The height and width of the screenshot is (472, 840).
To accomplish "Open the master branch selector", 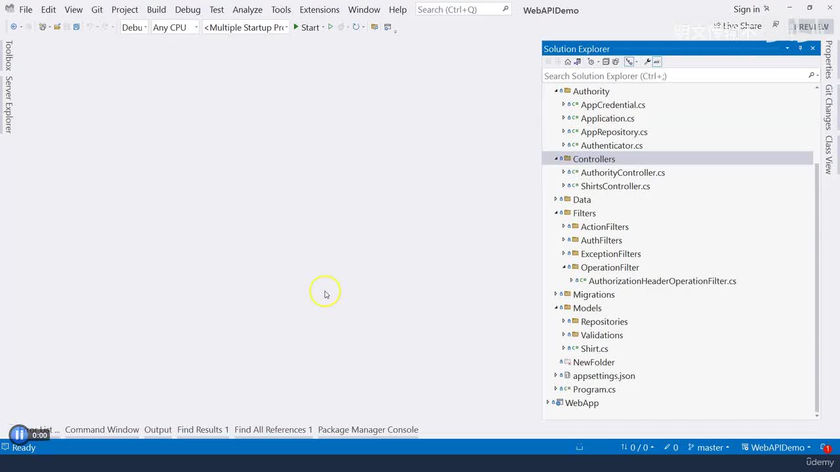I will tap(709, 447).
